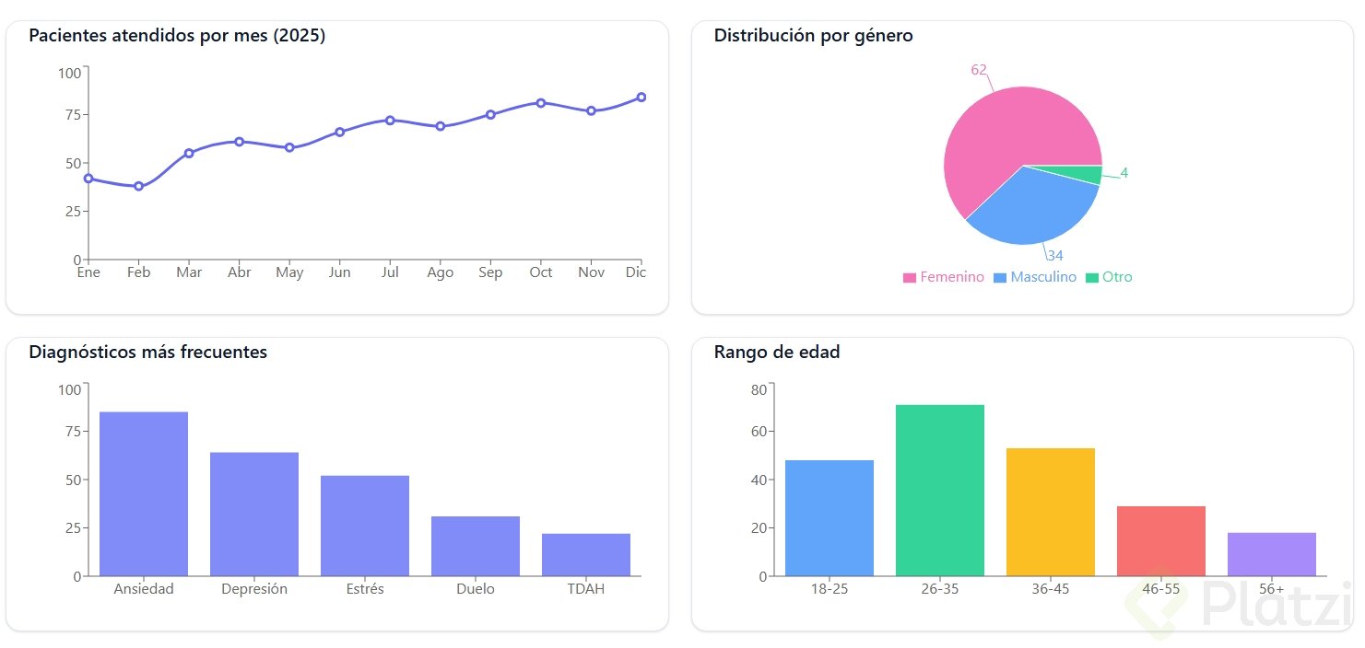This screenshot has width=1365, height=648.
Task: Click the Duelo axis label
Action: pyautogui.click(x=476, y=589)
